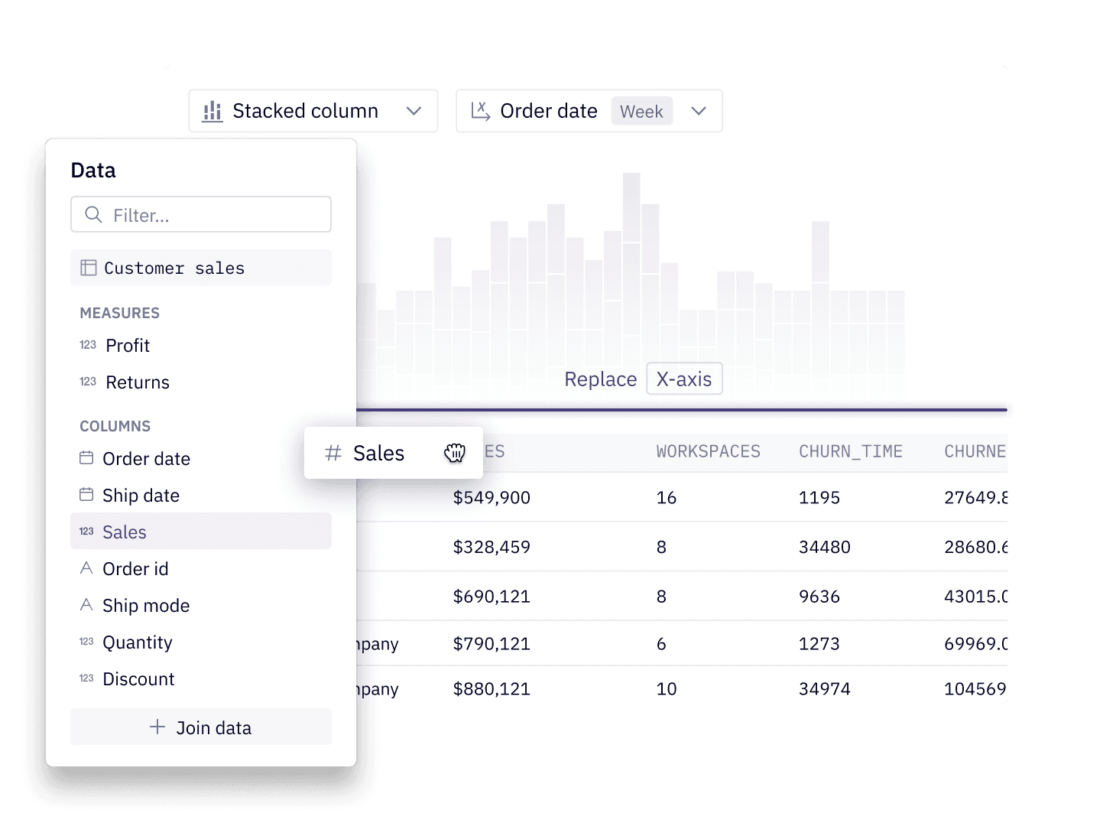
Task: Click the stacked column chart icon
Action: coord(212,112)
